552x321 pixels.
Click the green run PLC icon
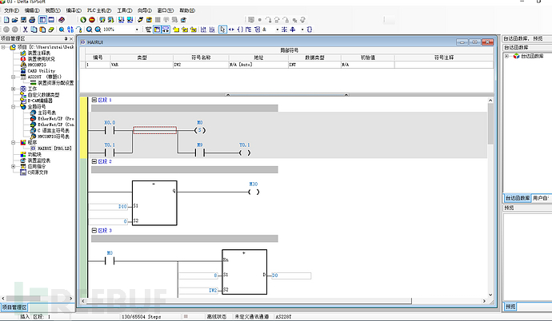pos(82,20)
